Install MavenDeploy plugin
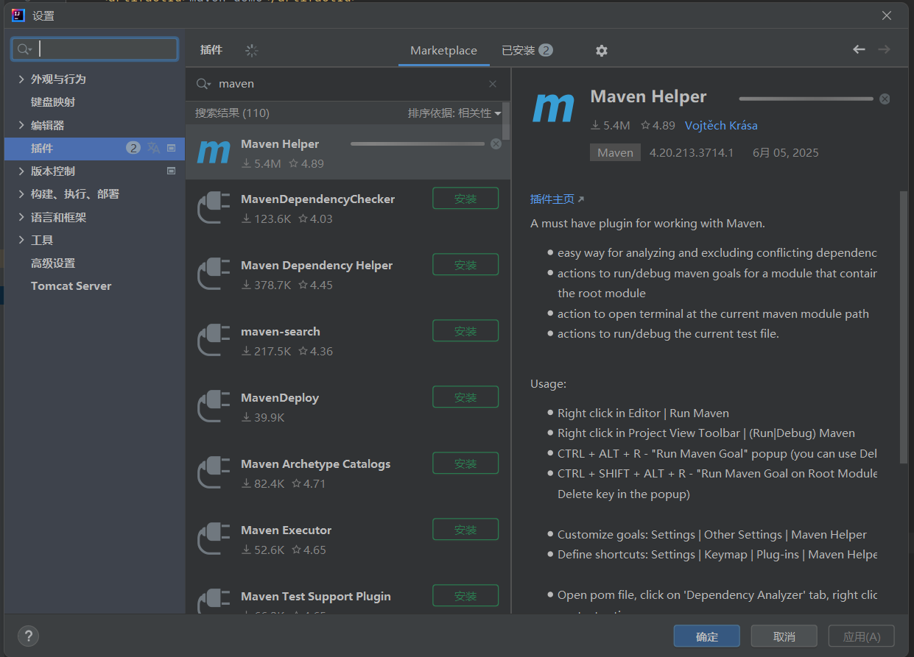 [465, 397]
